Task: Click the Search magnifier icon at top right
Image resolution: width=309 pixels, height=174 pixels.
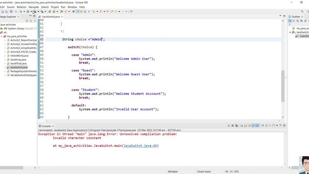Action: pyautogui.click(x=302, y=12)
